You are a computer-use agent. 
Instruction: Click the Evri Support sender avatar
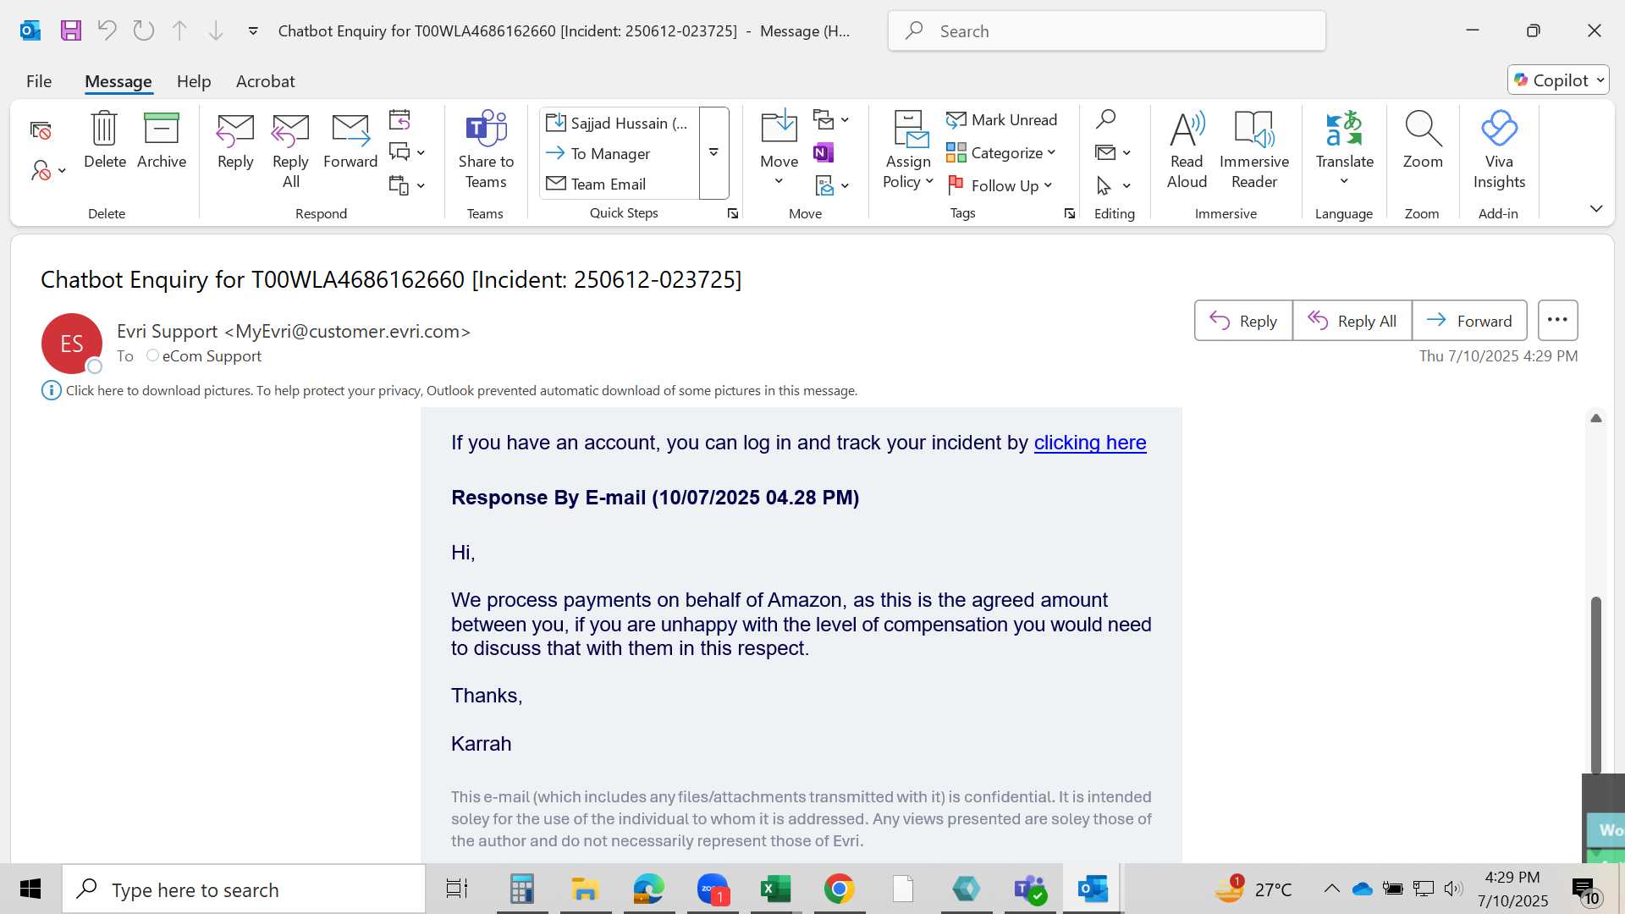tap(72, 344)
